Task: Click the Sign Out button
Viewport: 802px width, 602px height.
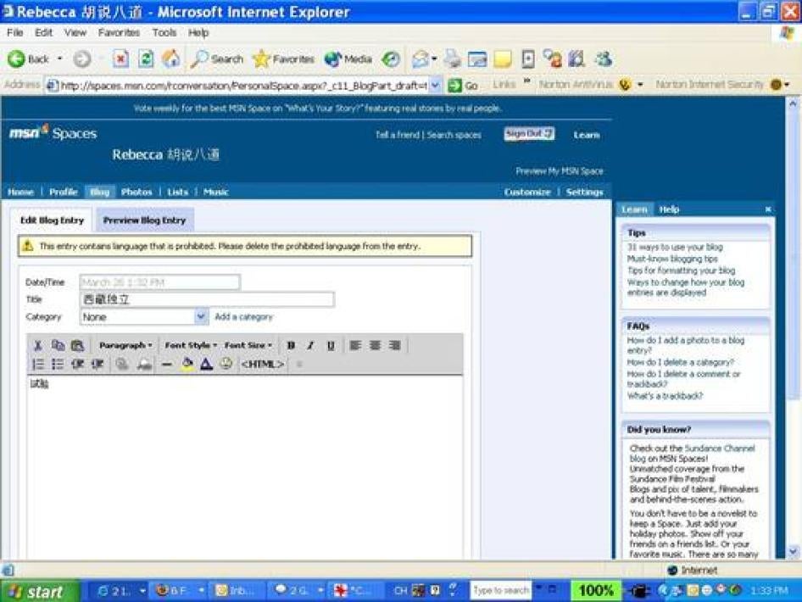Action: click(529, 134)
